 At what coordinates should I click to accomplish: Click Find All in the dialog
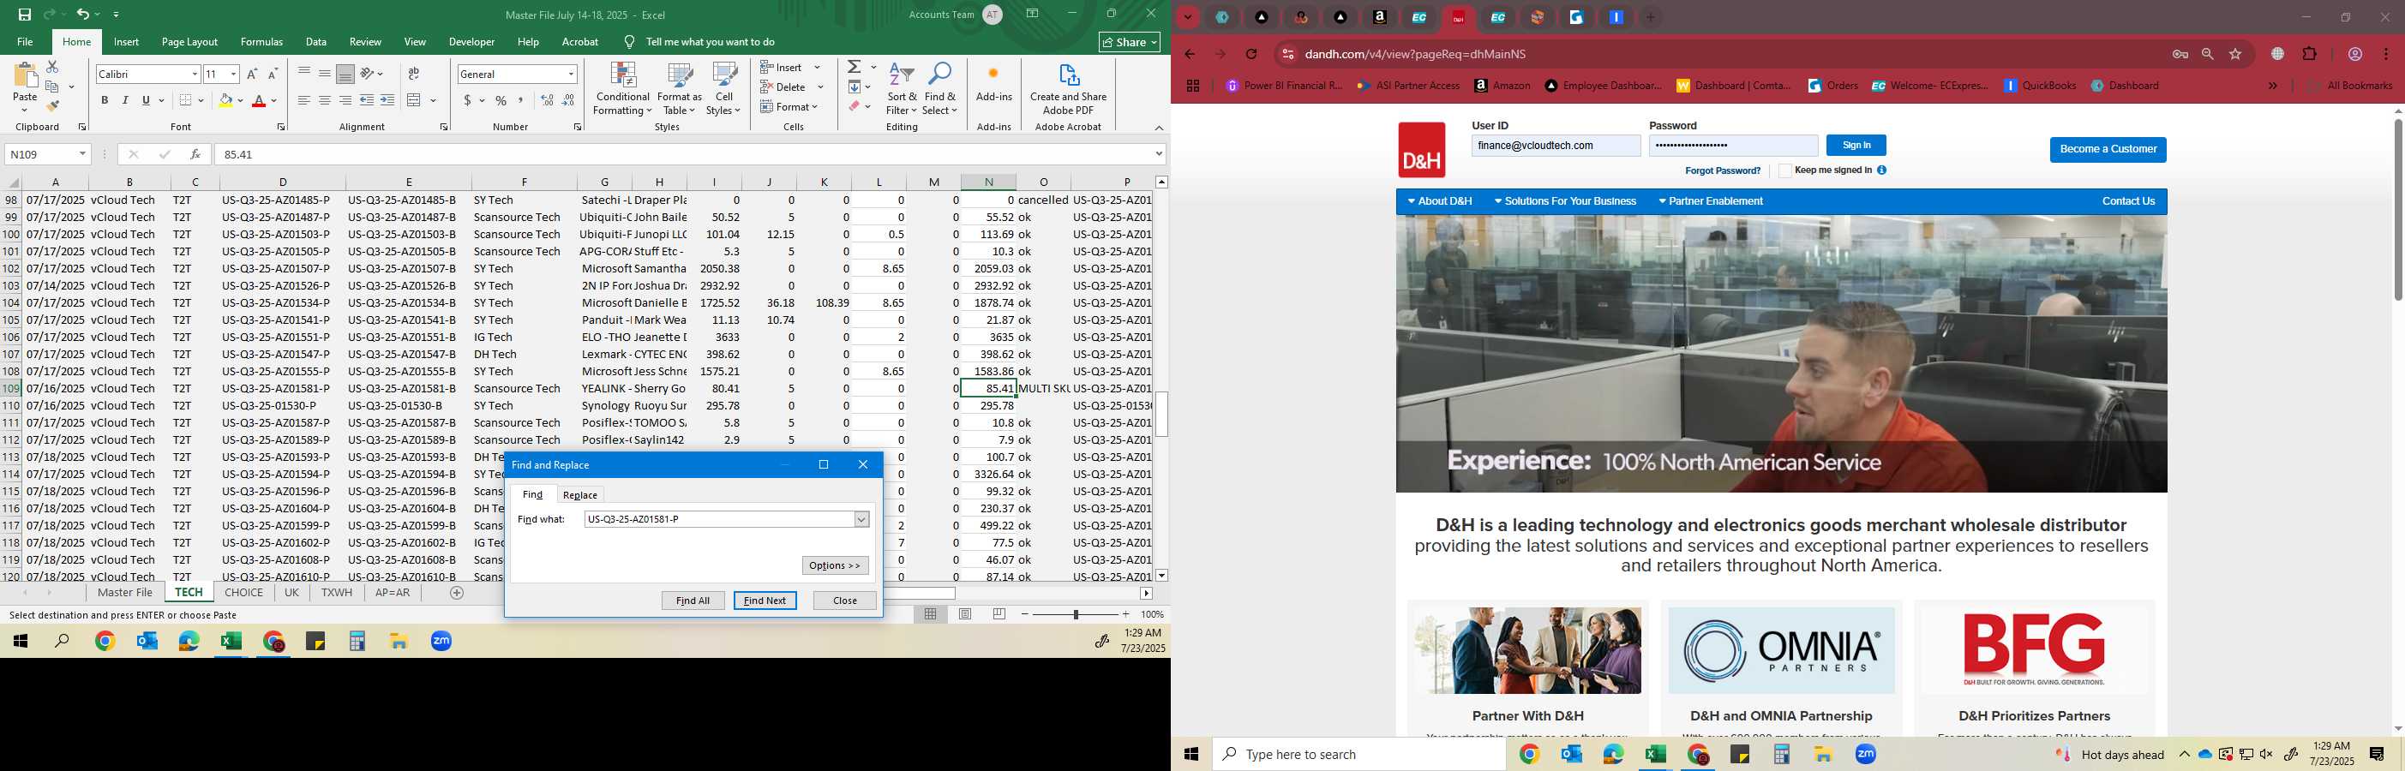693,601
